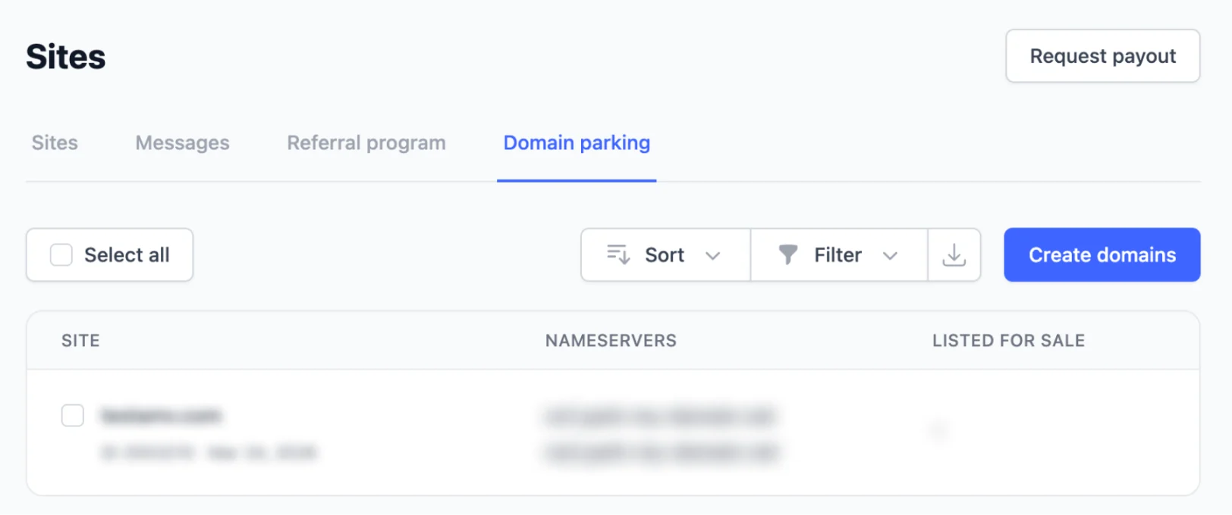The height and width of the screenshot is (515, 1232).
Task: Click the first blurred nameserver entry
Action: [x=660, y=416]
